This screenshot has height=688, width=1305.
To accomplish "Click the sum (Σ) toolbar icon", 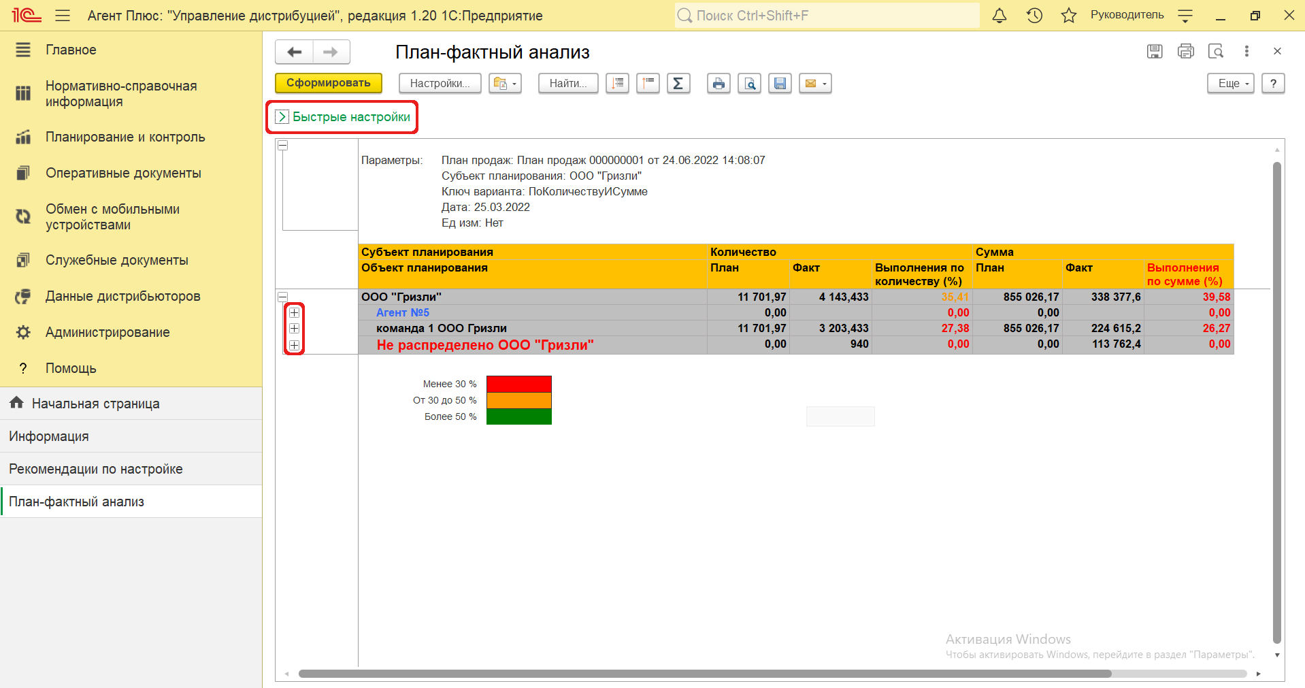I will (678, 83).
